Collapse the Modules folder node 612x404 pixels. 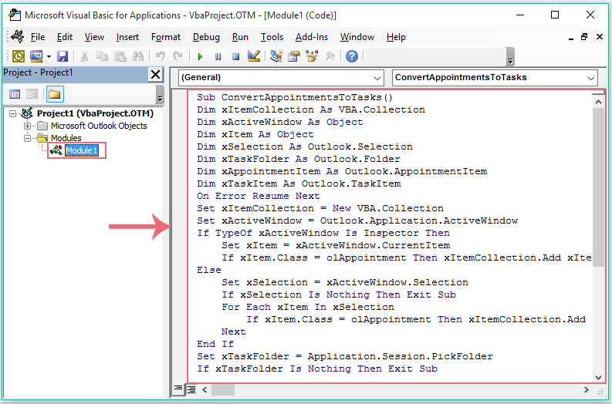(x=27, y=138)
